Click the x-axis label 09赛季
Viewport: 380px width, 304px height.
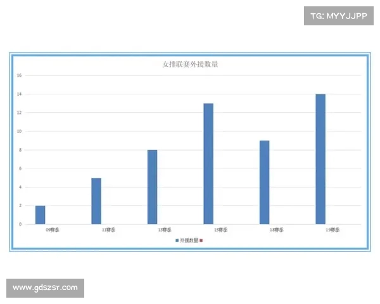coord(53,230)
